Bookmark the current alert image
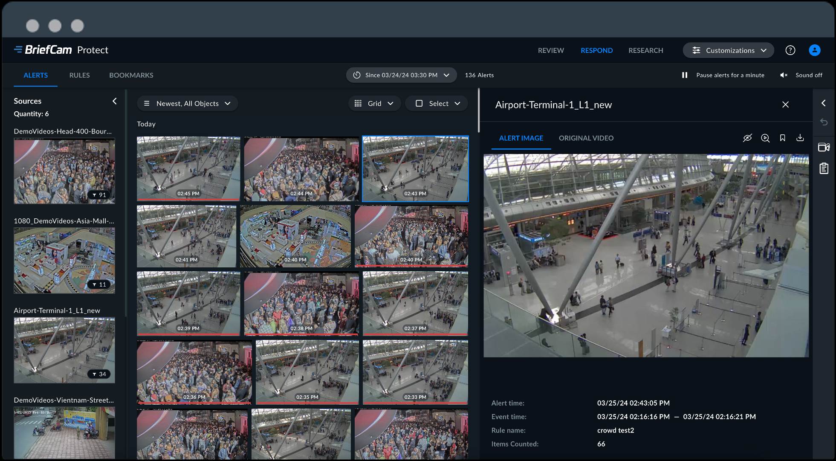Image resolution: width=836 pixels, height=461 pixels. (782, 138)
